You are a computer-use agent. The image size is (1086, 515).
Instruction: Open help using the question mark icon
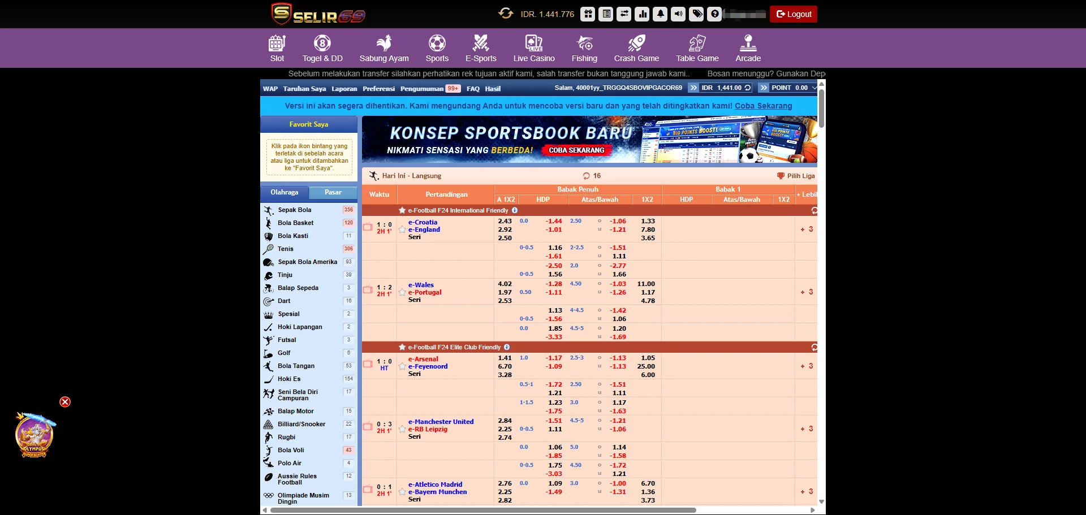[714, 14]
